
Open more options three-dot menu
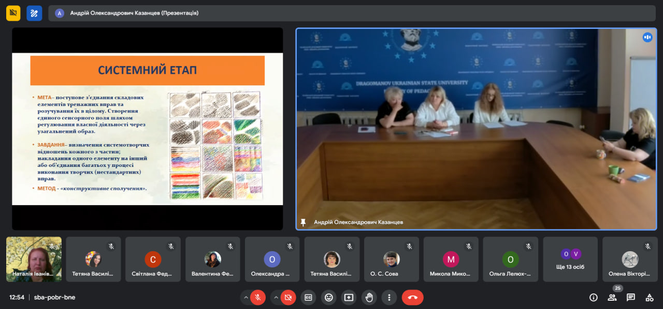(389, 297)
